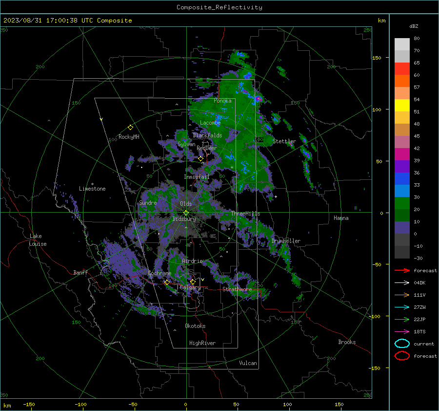This screenshot has height=411, width=439.
Task: Click the Lake Louise label
Action: pos(38,240)
